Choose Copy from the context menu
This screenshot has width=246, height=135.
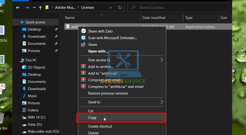click(x=92, y=118)
